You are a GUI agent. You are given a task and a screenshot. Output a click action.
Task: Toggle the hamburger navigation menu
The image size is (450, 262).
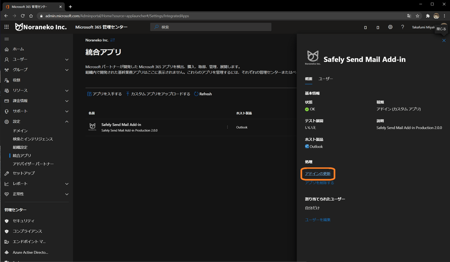click(6, 39)
